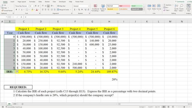Image resolution: width=192 pixels, height=108 pixels.
Task: Click the Increase Indent icon
Action: click(x=54, y=10)
